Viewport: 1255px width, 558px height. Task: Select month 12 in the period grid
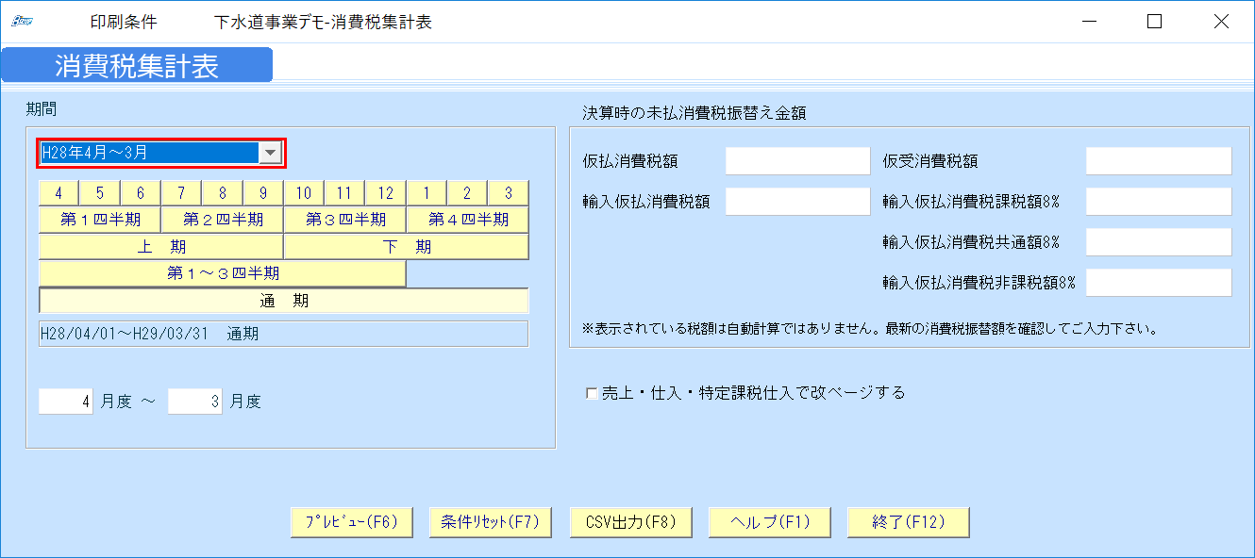point(385,191)
